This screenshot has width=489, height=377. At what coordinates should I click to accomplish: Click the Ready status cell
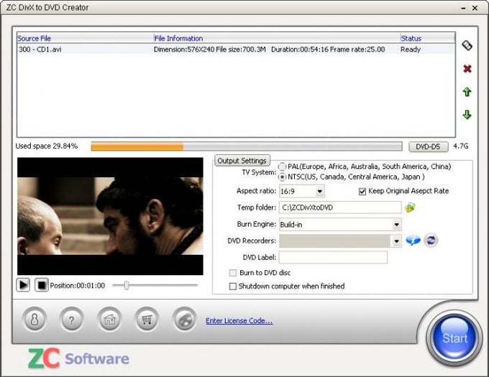(x=411, y=49)
